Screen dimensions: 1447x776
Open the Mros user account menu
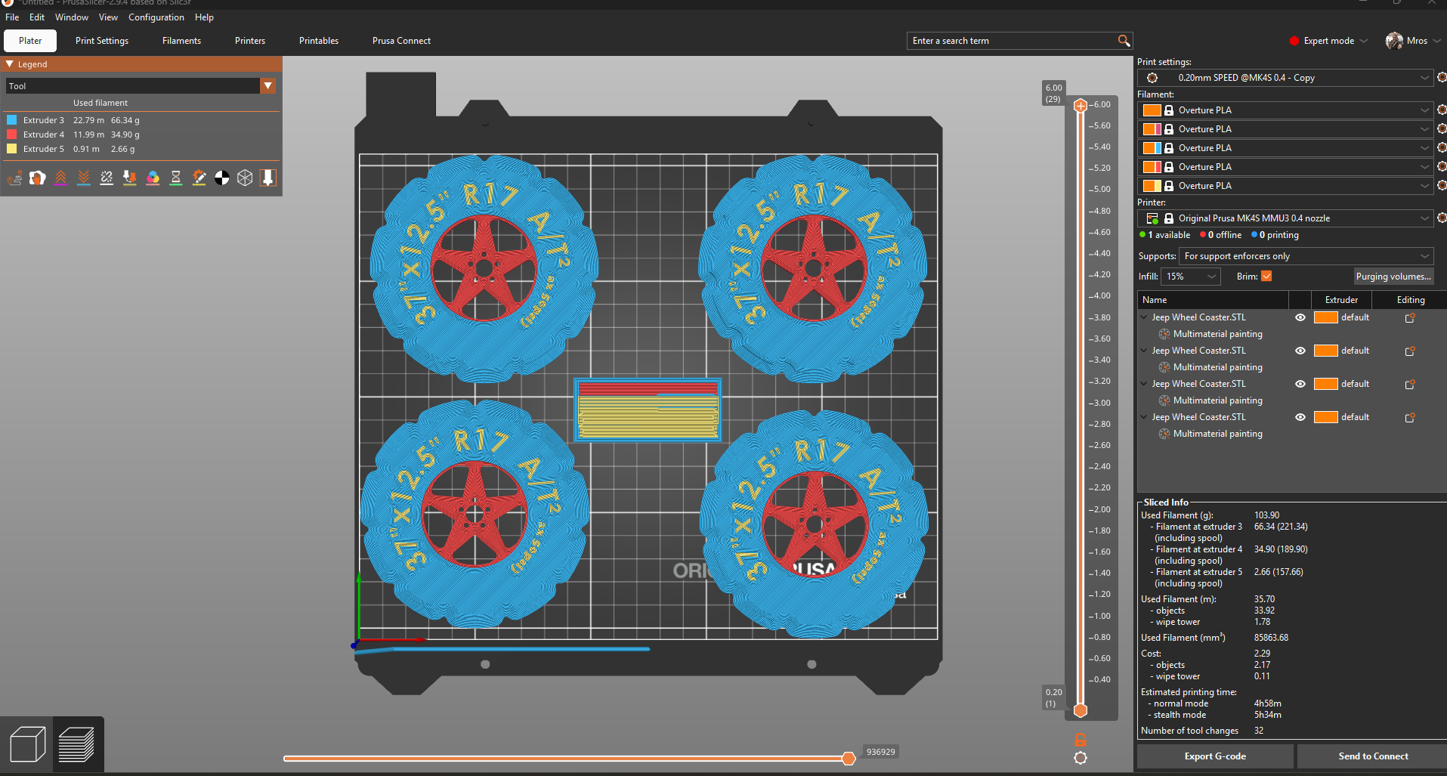coord(1414,41)
